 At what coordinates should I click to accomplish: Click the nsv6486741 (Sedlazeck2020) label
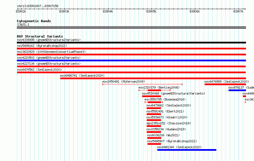pyautogui.click(x=82, y=76)
